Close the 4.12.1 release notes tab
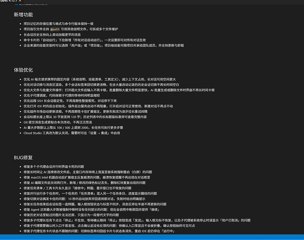Image resolution: width=304 pixels, height=240 pixels. click(20, 1)
